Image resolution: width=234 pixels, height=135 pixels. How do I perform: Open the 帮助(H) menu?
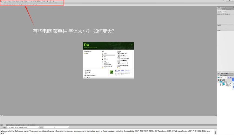coord(43,1)
